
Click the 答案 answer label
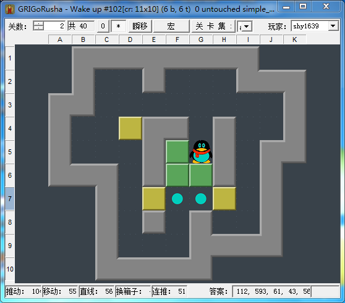pos(218,291)
